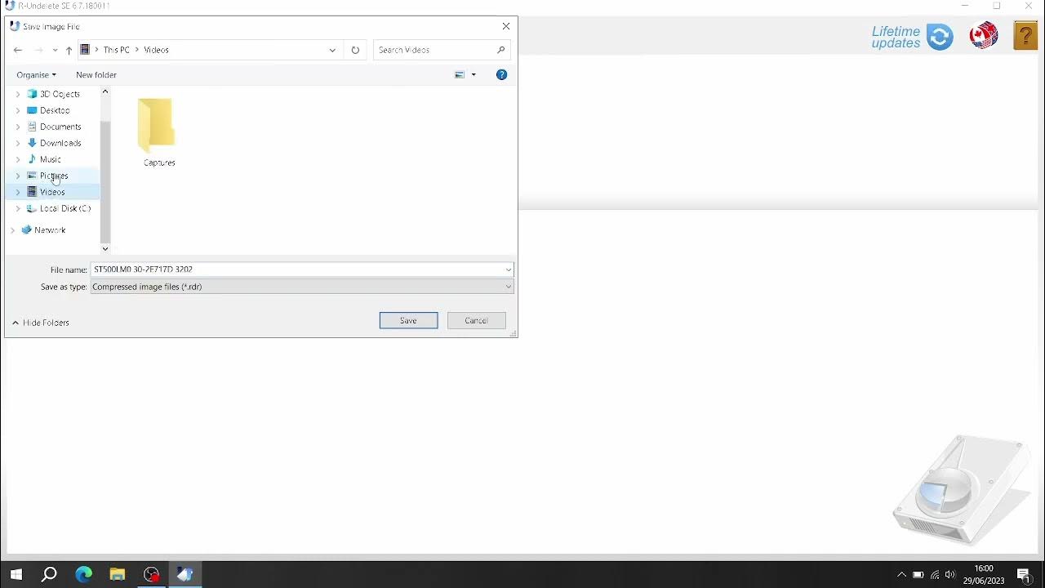1045x588 pixels.
Task: Open the notification center icon
Action: [1025, 574]
